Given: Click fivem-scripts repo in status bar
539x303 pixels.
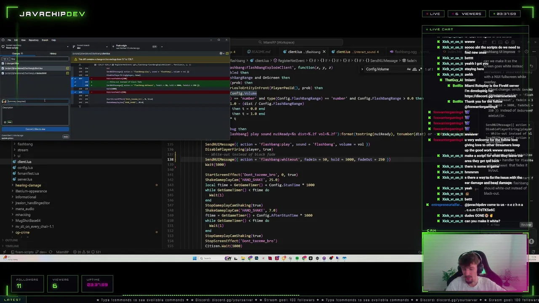Looking at the screenshot, I should (22, 252).
